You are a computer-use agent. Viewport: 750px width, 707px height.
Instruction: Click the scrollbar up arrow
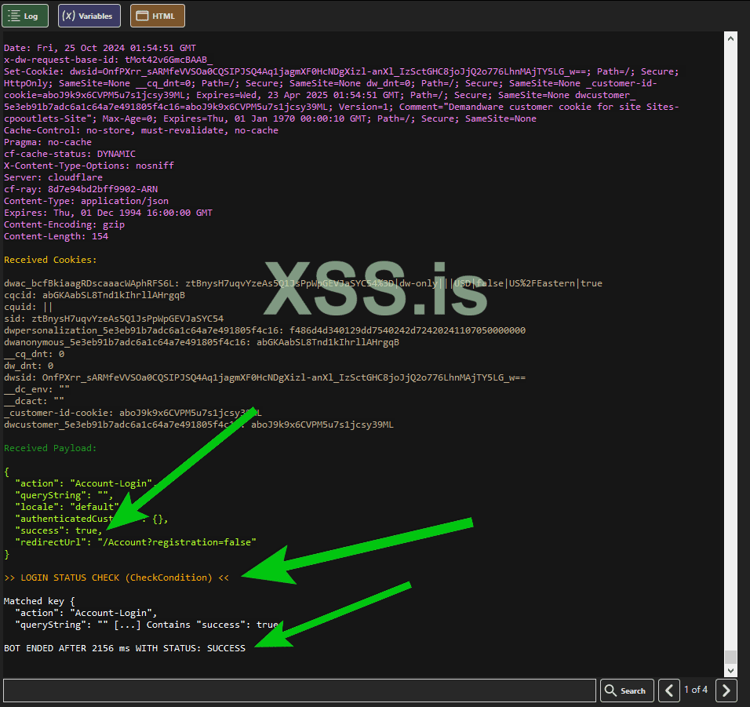point(730,38)
